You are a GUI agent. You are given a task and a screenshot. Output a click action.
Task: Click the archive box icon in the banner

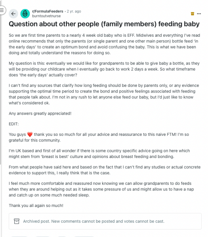coord(17,221)
